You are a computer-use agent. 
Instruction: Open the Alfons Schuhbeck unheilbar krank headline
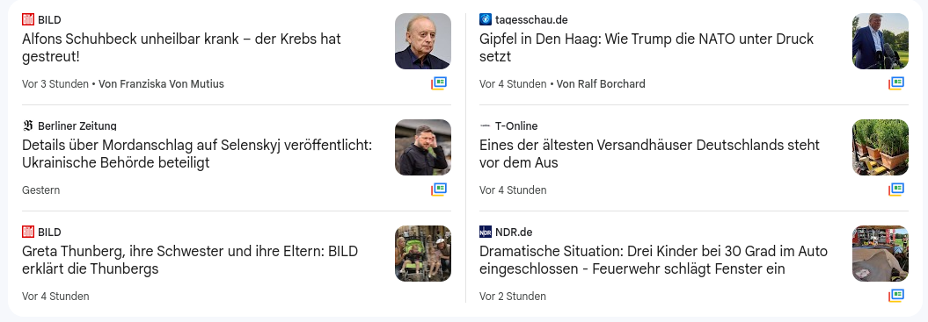181,48
